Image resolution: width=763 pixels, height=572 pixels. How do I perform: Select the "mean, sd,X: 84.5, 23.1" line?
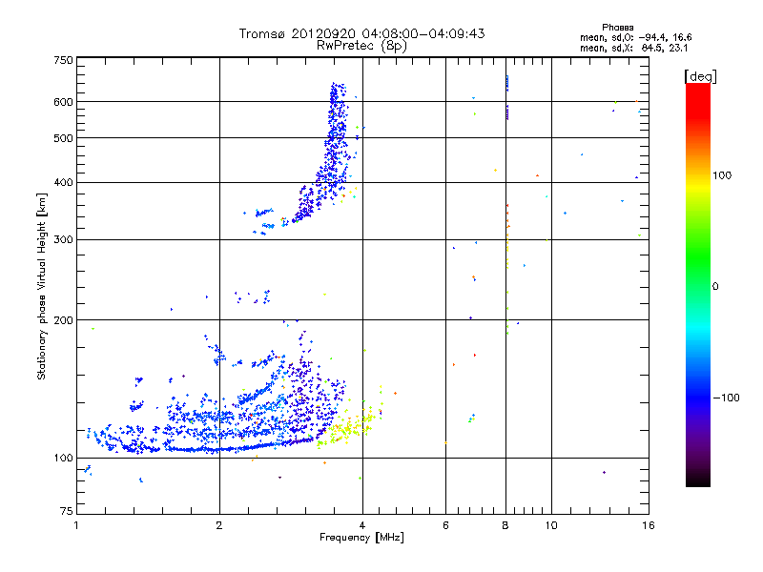[x=633, y=48]
